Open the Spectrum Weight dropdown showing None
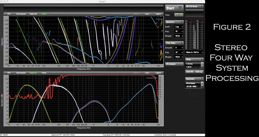Screen dimensions: 259x137 pyautogui.click(x=179, y=36)
